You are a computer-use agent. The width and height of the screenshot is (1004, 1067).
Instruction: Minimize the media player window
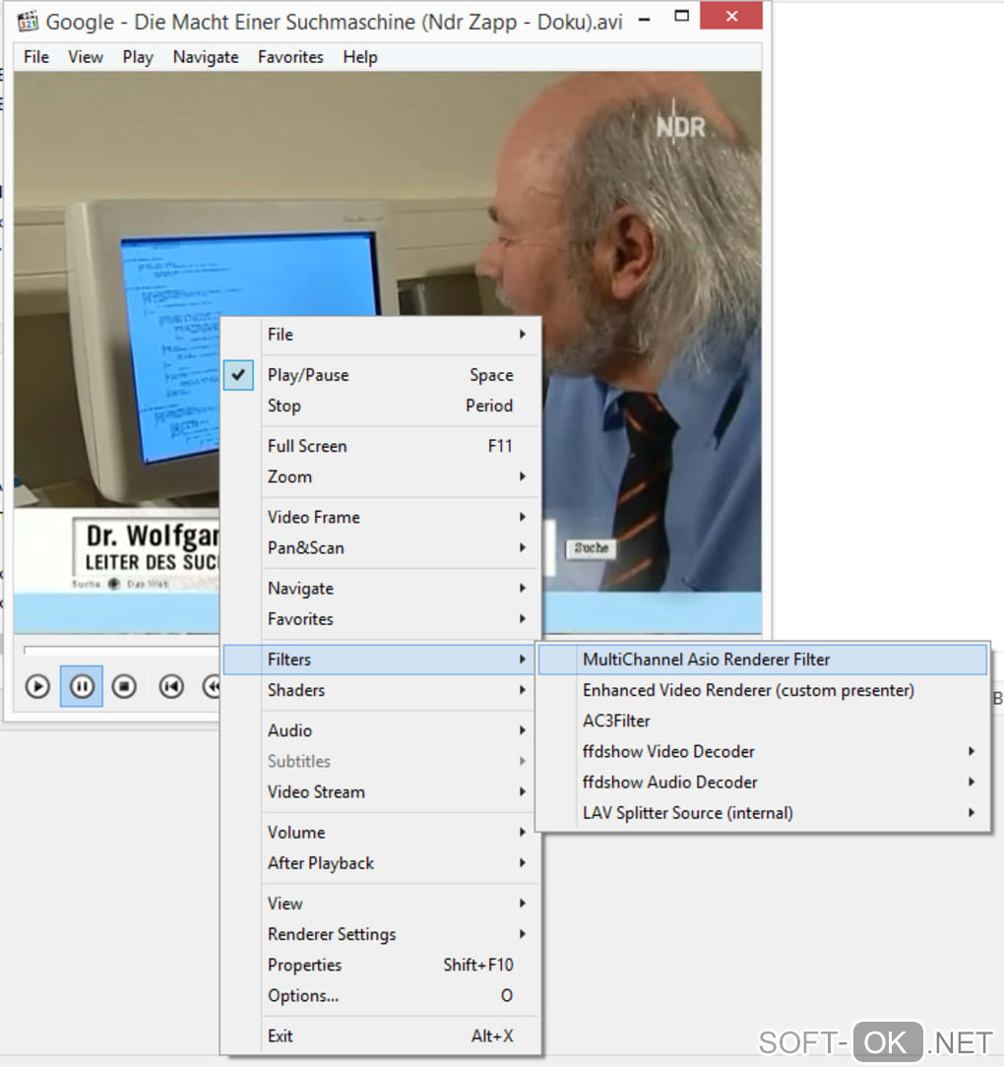(645, 19)
